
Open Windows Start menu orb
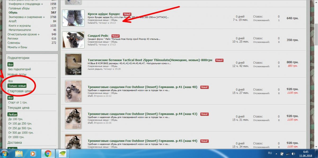[4, 153]
